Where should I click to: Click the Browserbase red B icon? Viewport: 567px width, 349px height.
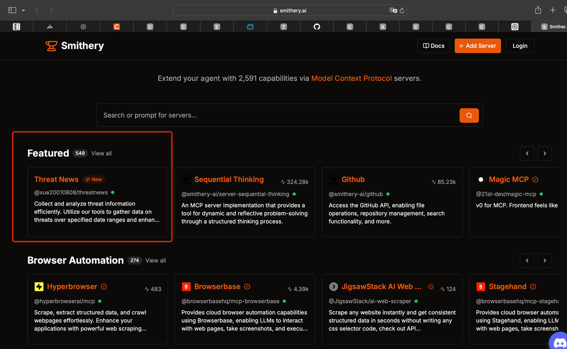click(186, 287)
